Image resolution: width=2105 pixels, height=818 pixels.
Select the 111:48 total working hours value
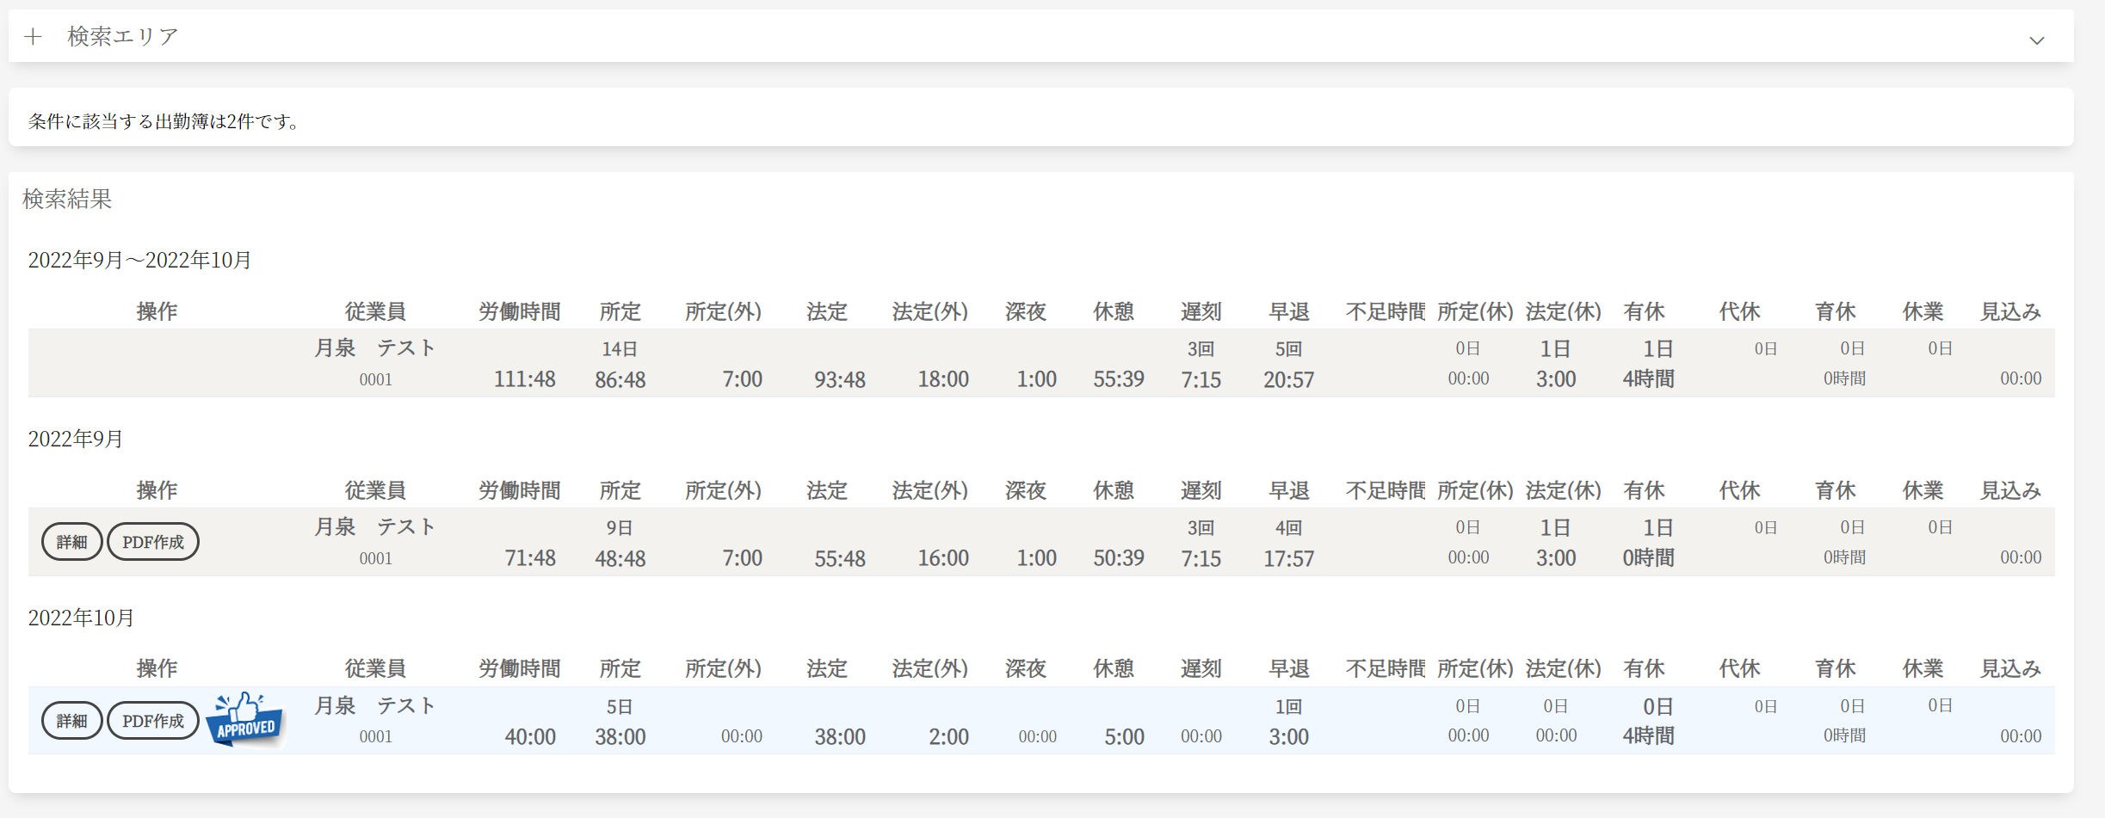(524, 379)
